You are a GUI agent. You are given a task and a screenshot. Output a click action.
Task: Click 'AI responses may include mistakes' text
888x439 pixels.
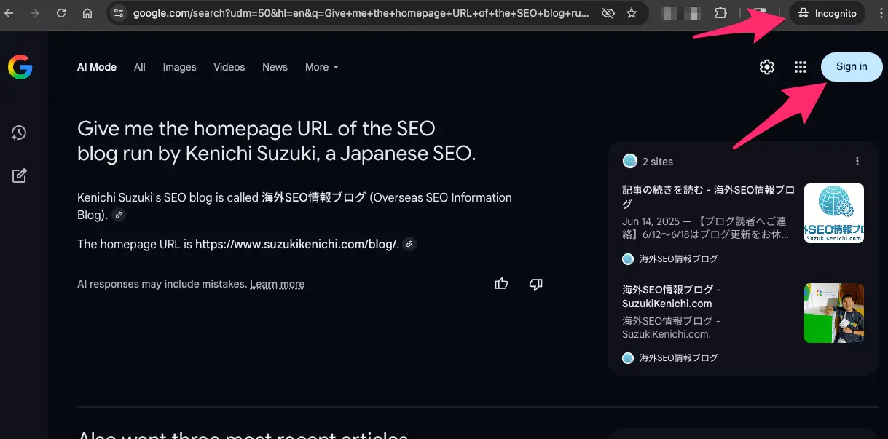click(x=162, y=284)
